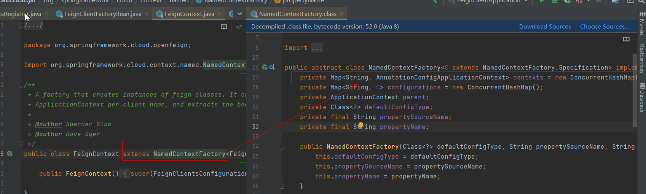Open the FeignClientApplication run configuration dropdown
Viewport: 646px width, 194px height.
click(488, 2)
